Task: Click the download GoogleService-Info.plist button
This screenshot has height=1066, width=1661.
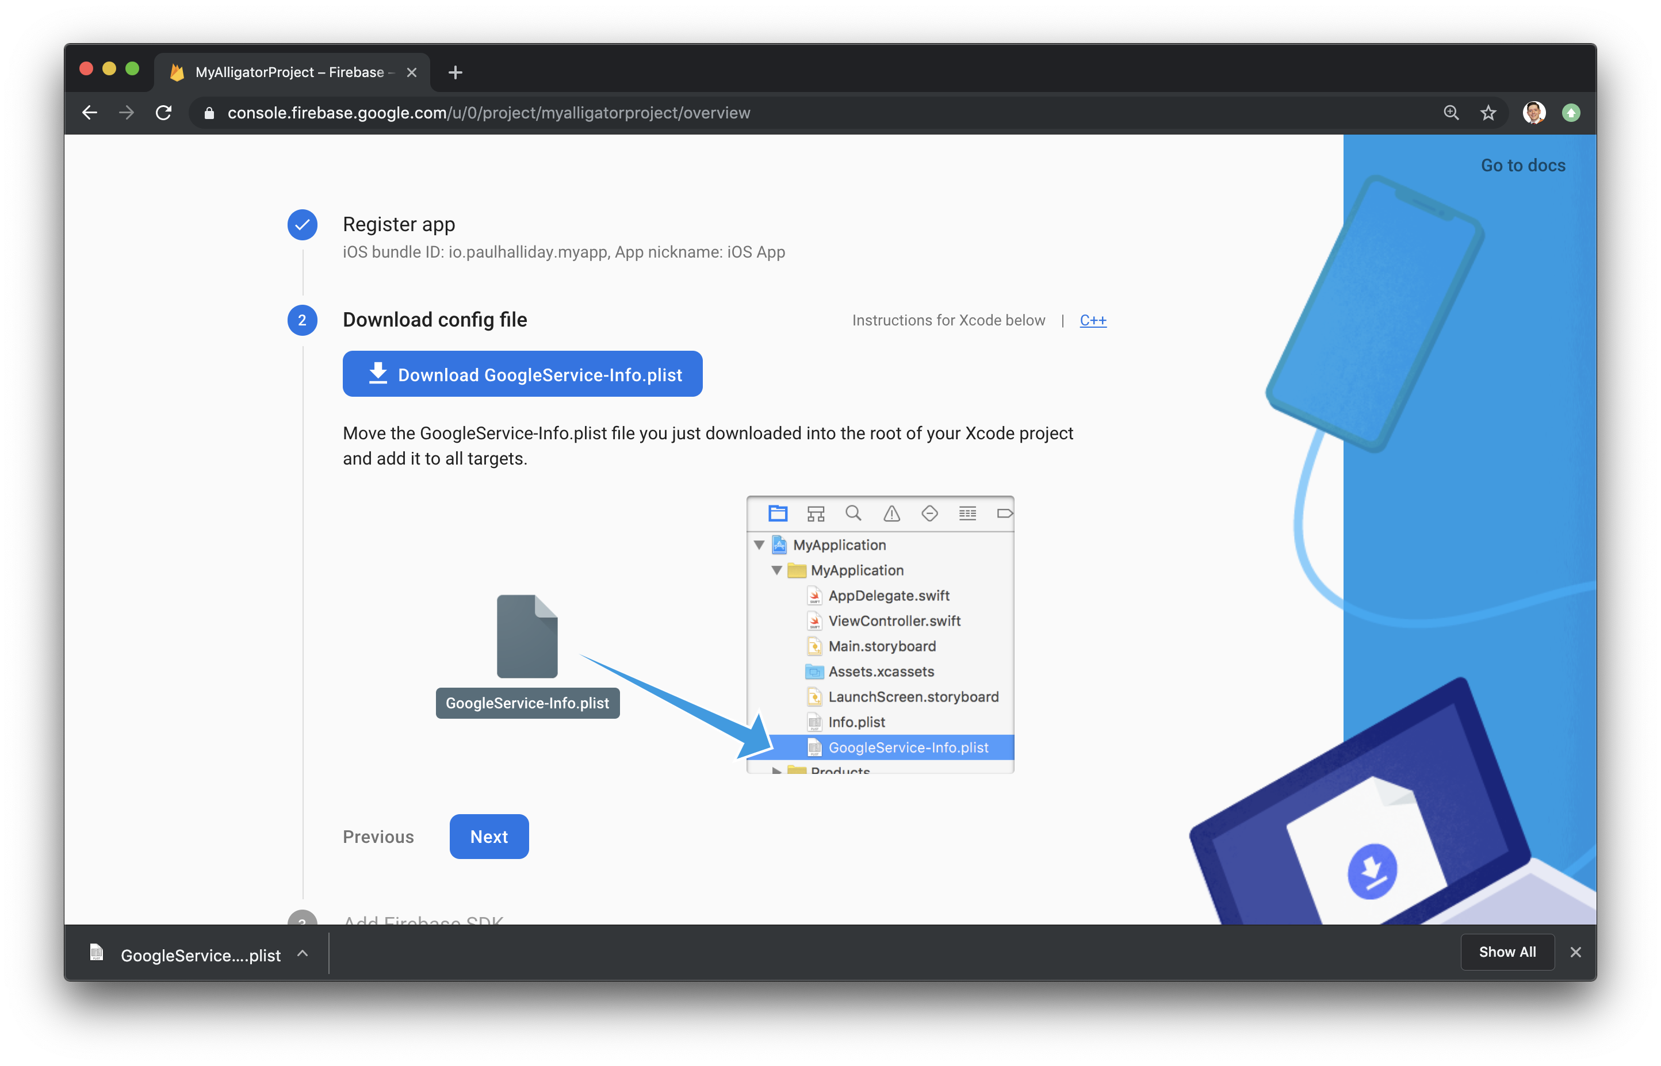Action: point(524,374)
